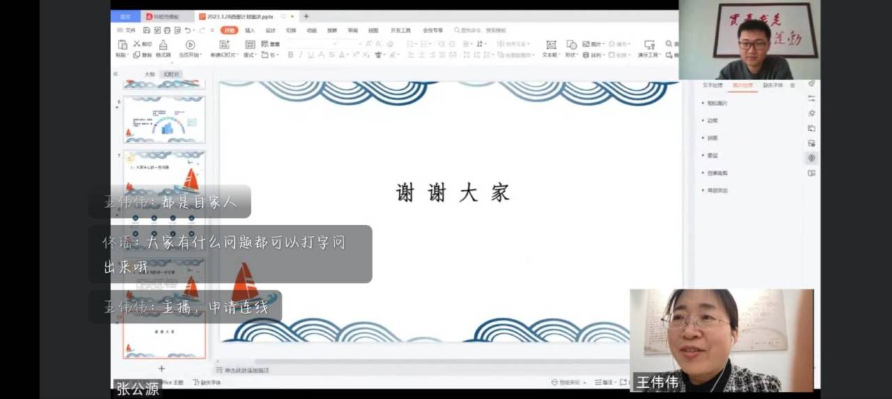The height and width of the screenshot is (399, 892).
Task: Toggle italic formatting button
Action: (x=301, y=55)
